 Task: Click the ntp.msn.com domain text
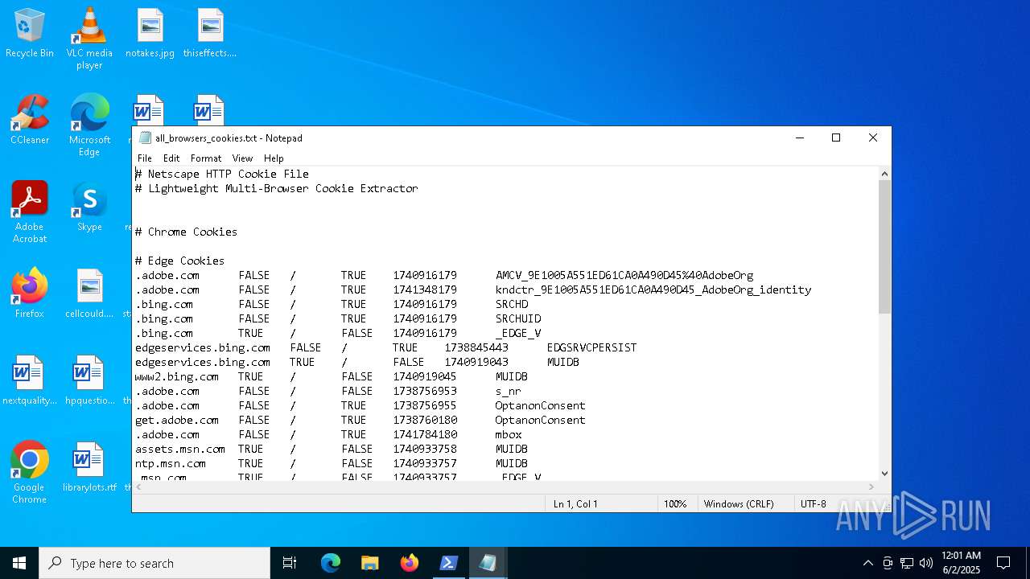click(x=171, y=463)
